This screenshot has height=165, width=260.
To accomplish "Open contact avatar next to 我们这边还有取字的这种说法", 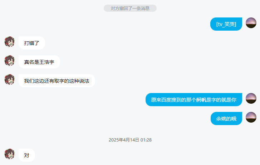I will (10, 79).
